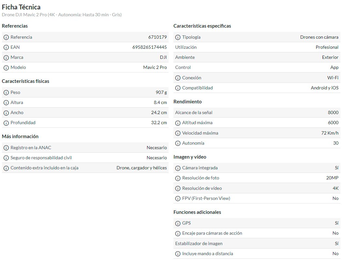Click the Compatibilidad info icon
This screenshot has width=343, height=261.
(178, 88)
